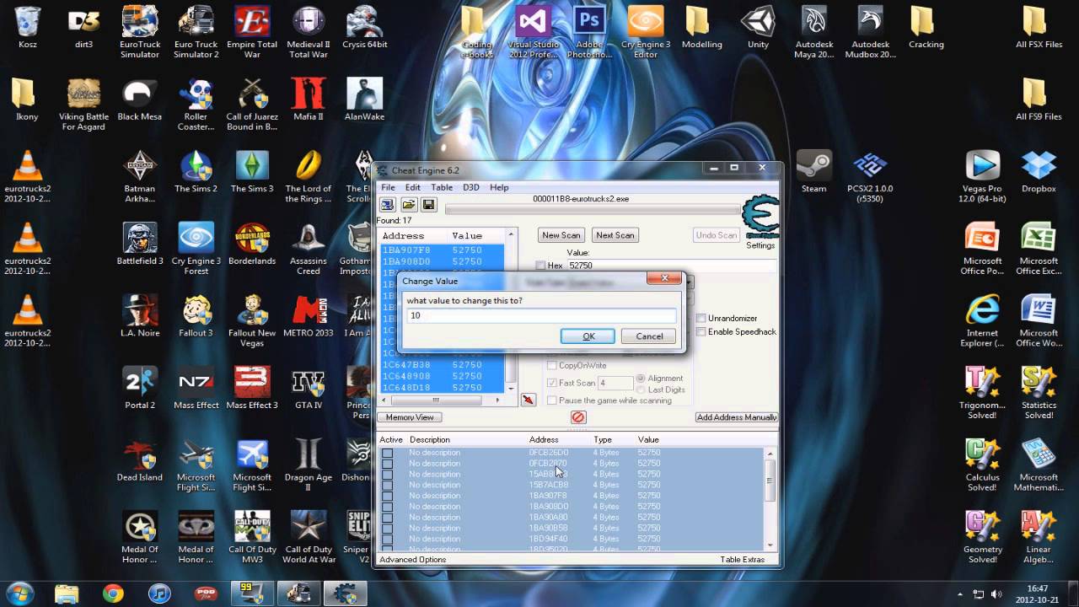This screenshot has width=1079, height=607.
Task: Open Advanced Options at bottom of Cheat Engine
Action: (x=413, y=560)
